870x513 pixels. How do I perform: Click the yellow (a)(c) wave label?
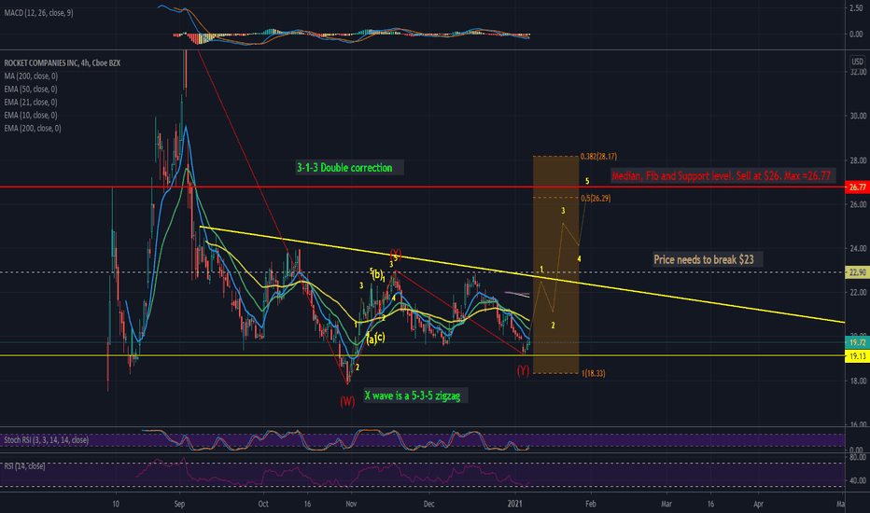click(x=375, y=338)
